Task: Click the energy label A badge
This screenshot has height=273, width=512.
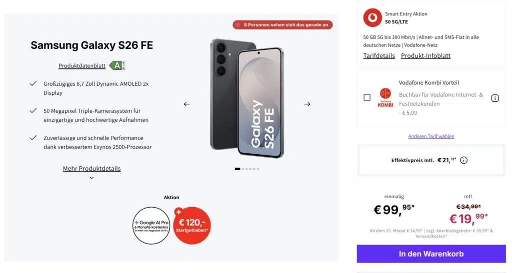Action: 117,65
